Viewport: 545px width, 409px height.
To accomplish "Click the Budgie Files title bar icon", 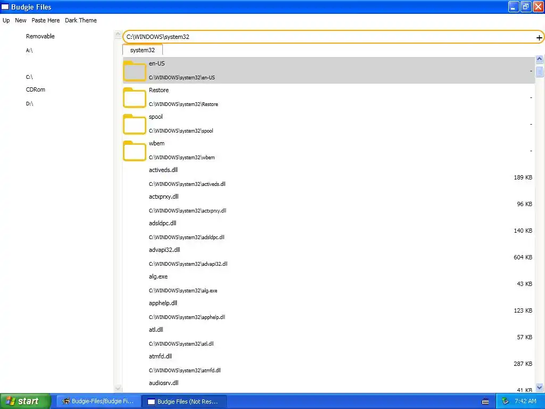I will coord(5,6).
